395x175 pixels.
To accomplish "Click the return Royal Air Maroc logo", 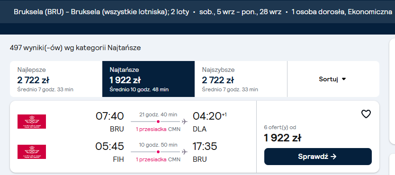I will click(32, 152).
